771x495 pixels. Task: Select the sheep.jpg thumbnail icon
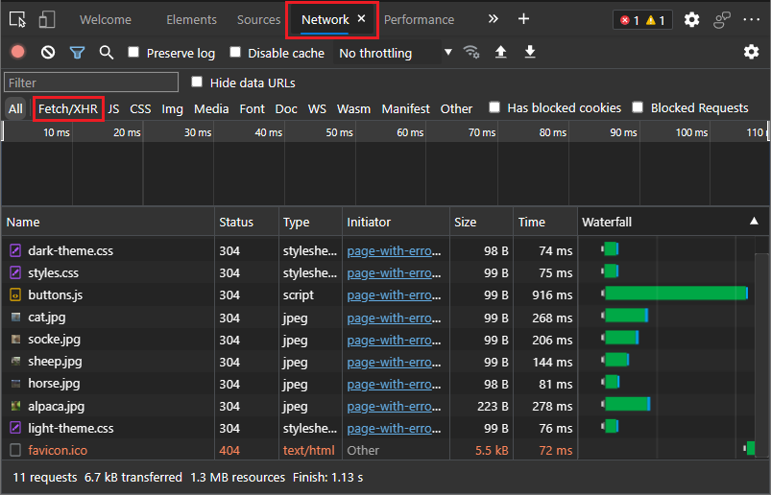pos(15,362)
